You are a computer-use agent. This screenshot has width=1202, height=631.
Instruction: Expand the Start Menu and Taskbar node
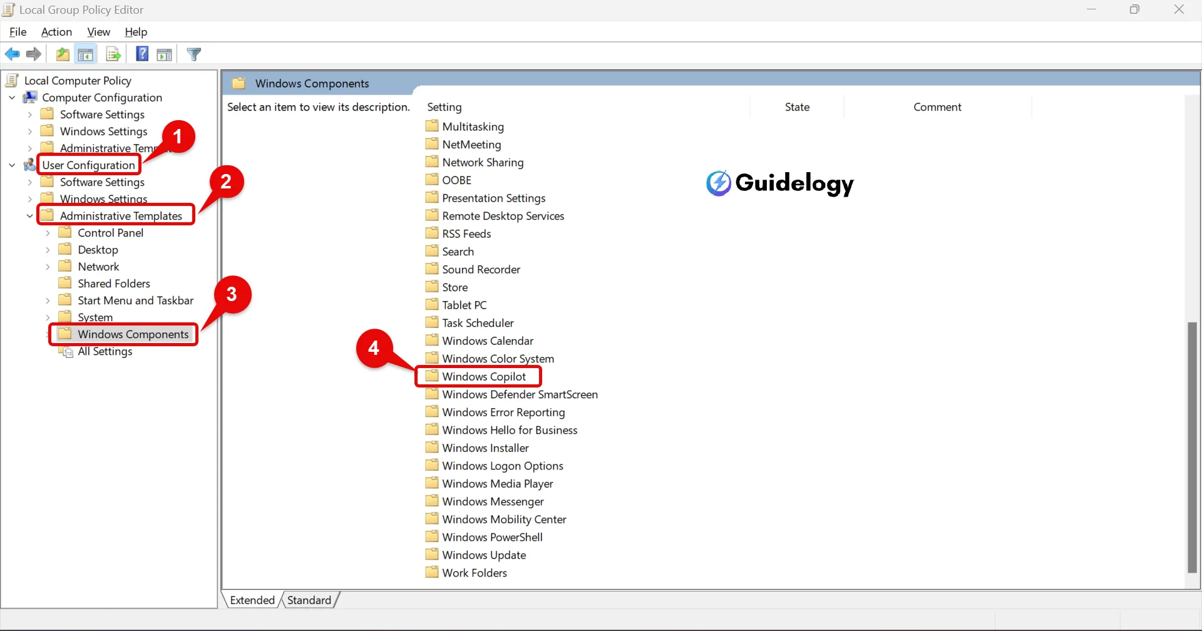pyautogui.click(x=48, y=300)
